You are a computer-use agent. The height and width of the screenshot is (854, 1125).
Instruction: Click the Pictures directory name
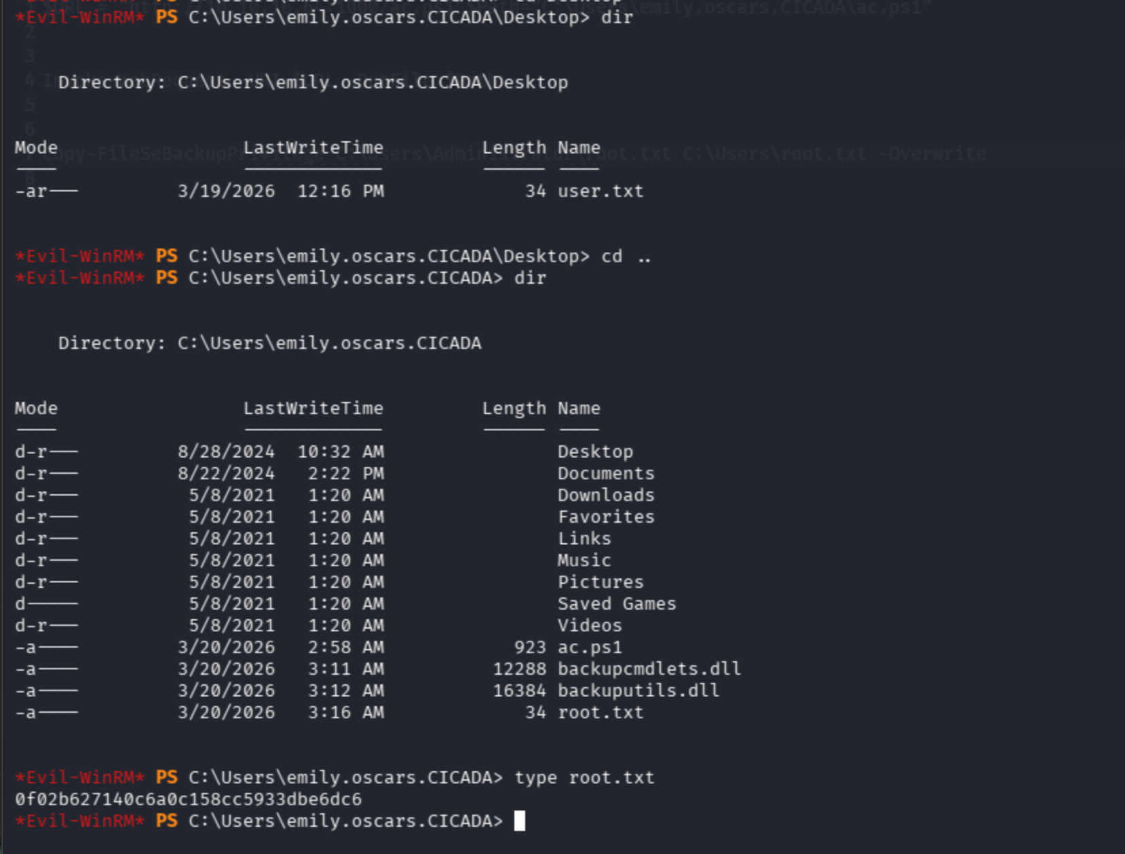(600, 582)
